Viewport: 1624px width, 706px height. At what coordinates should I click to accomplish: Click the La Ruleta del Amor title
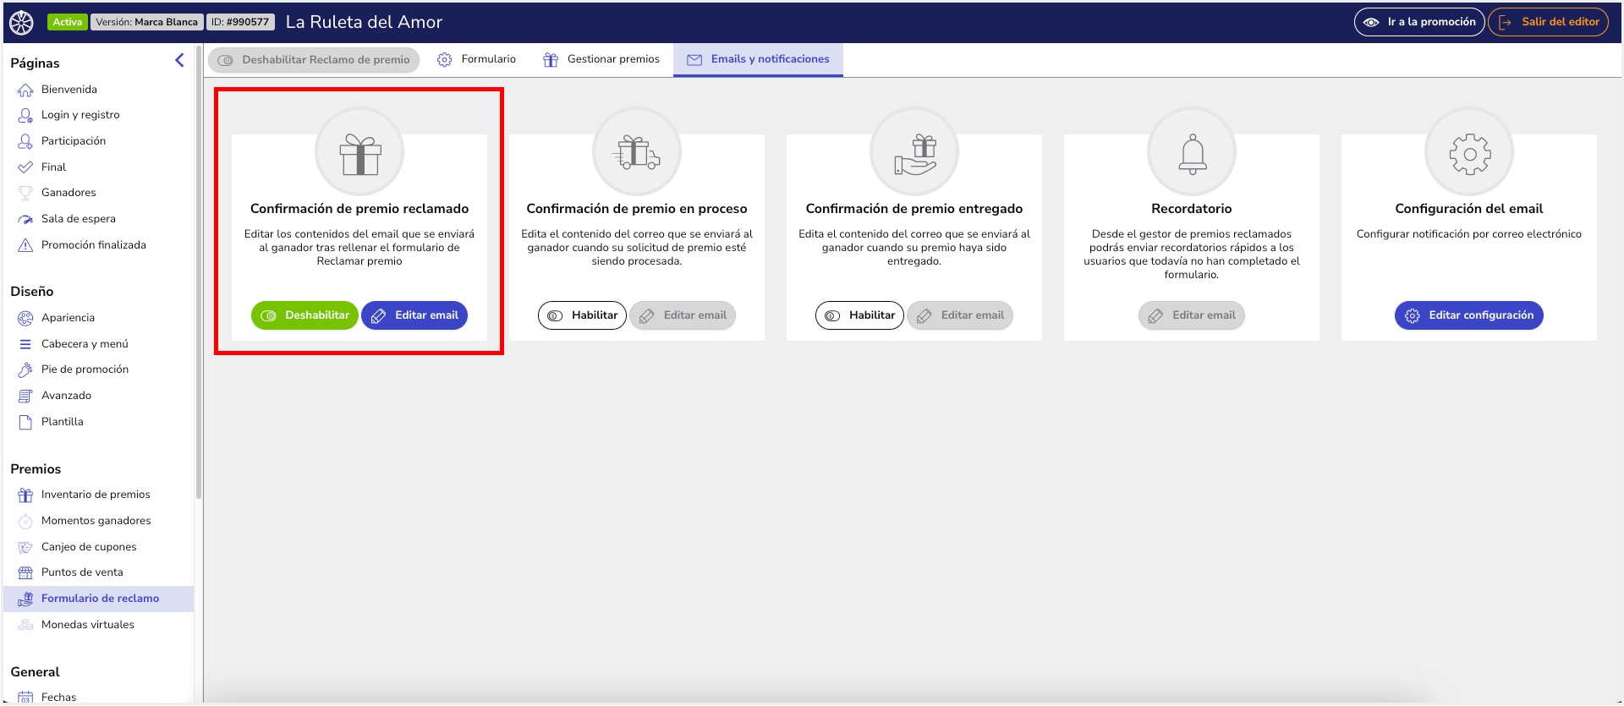(x=364, y=22)
